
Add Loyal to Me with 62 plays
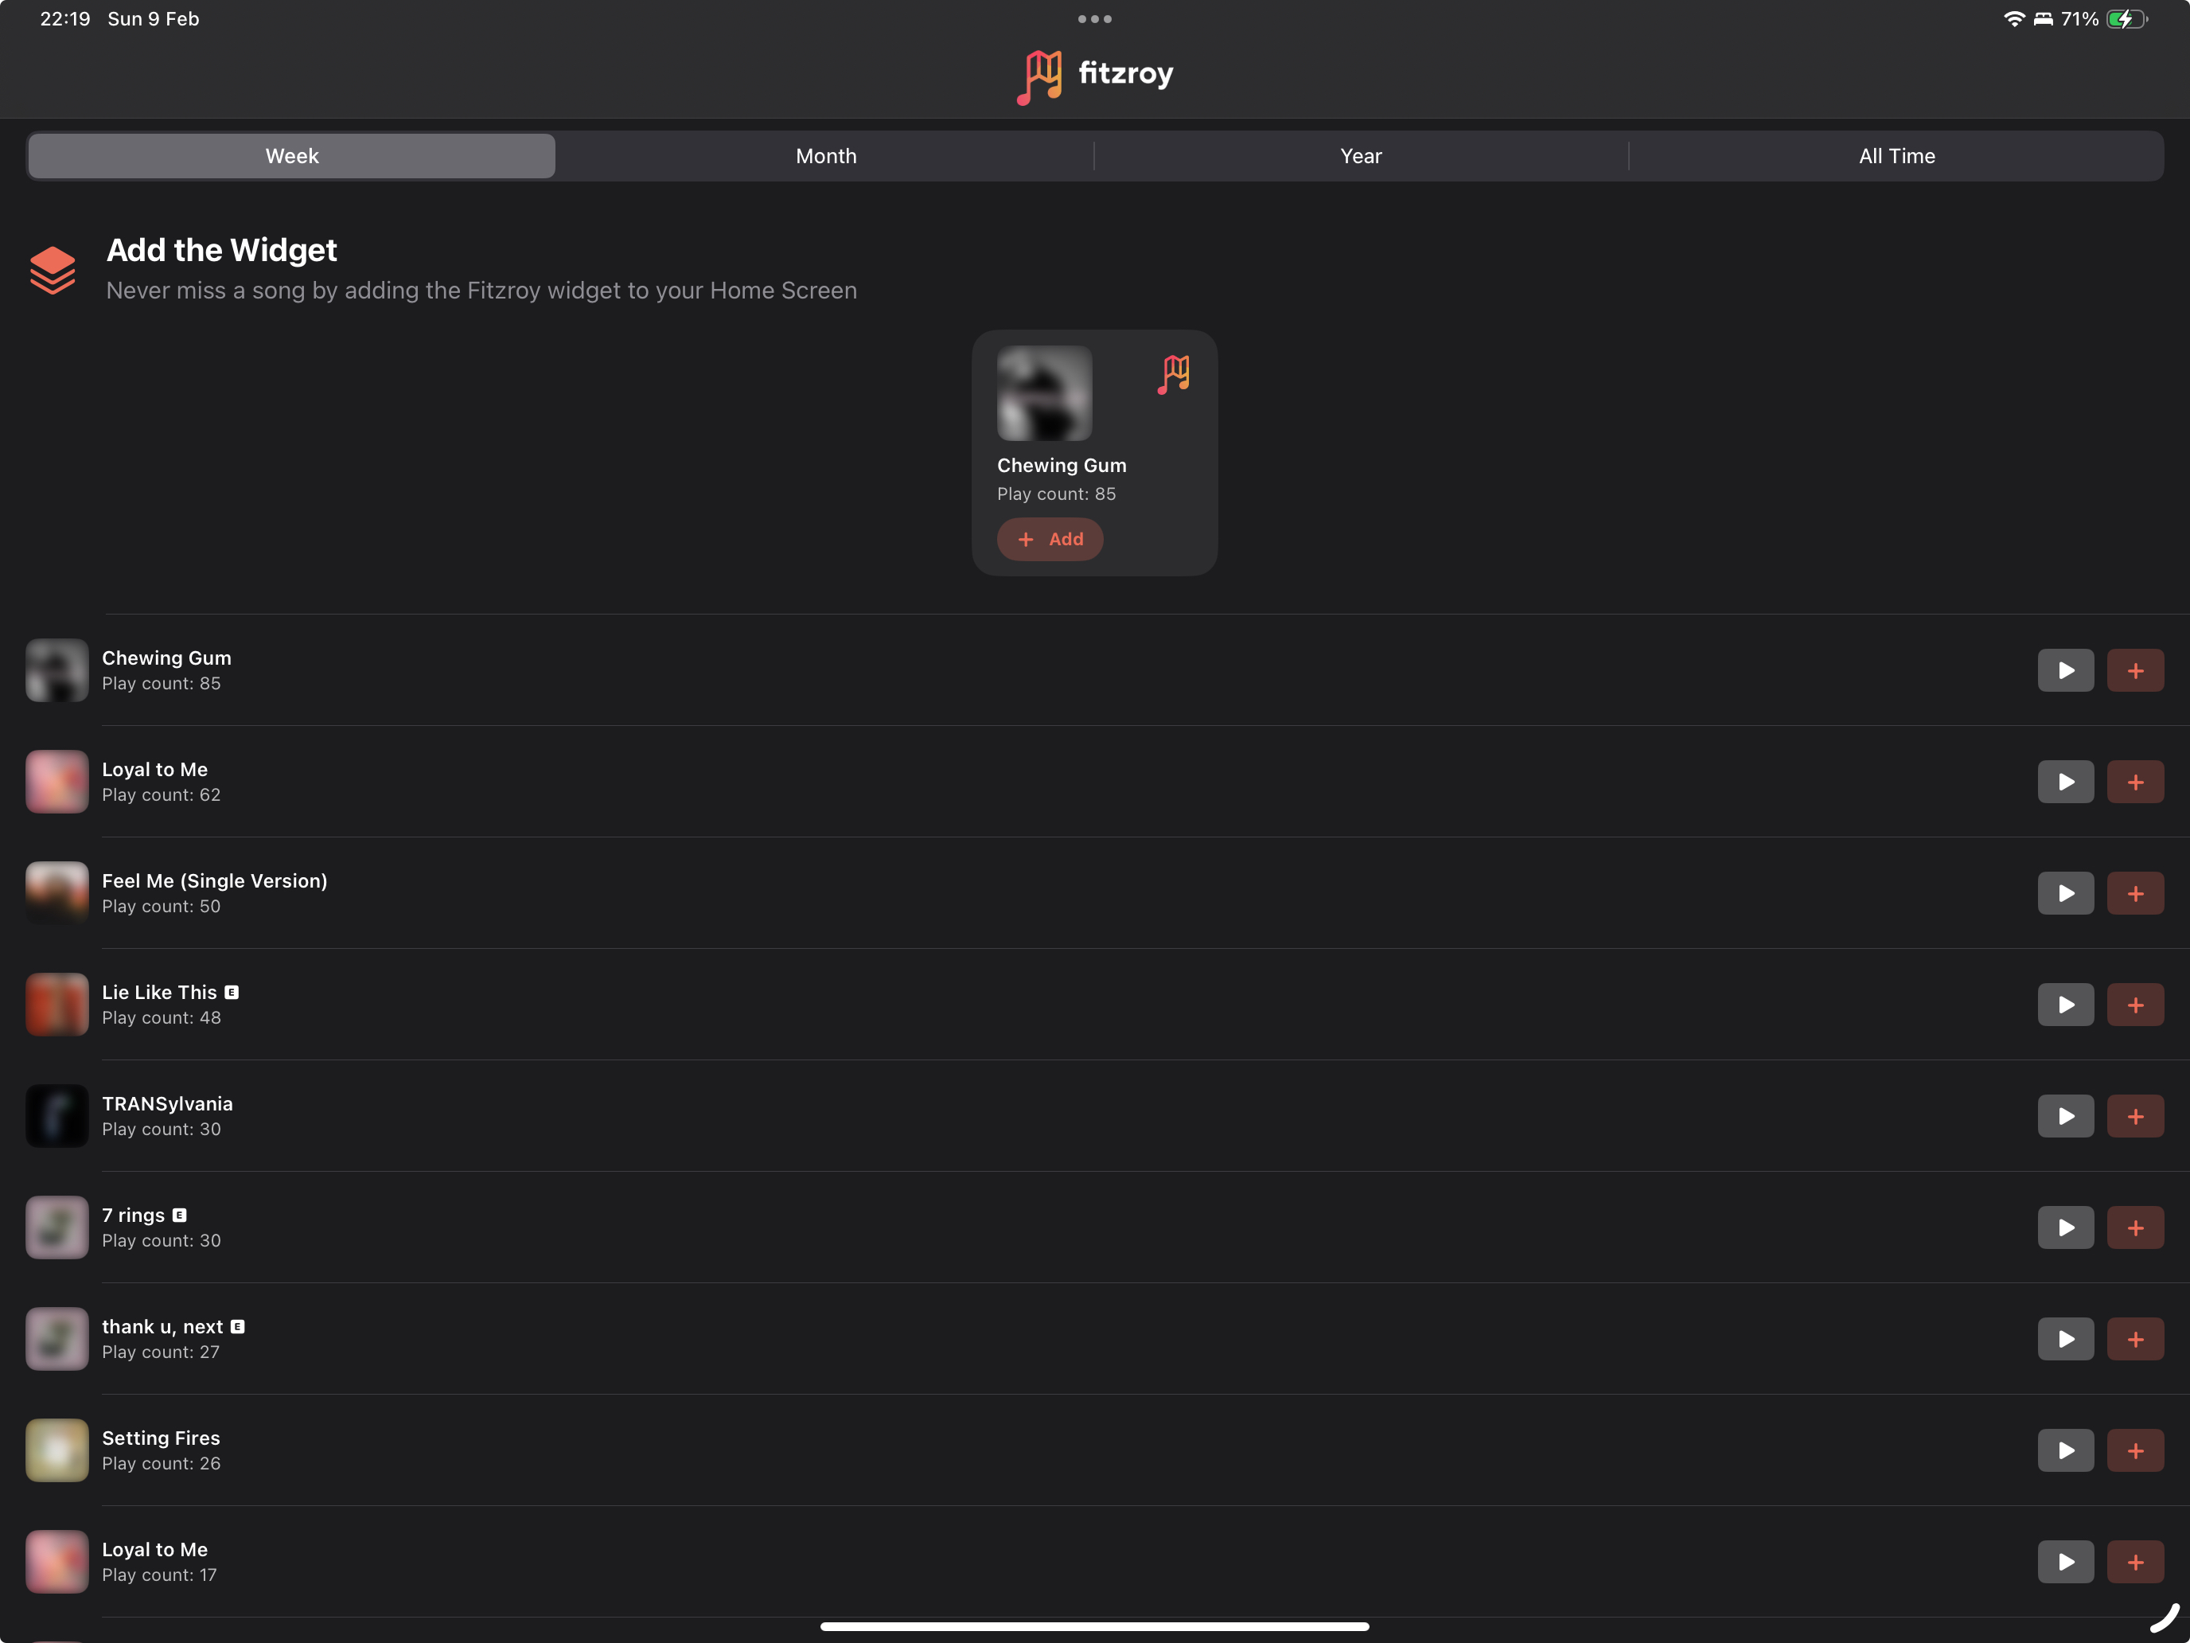[2134, 782]
